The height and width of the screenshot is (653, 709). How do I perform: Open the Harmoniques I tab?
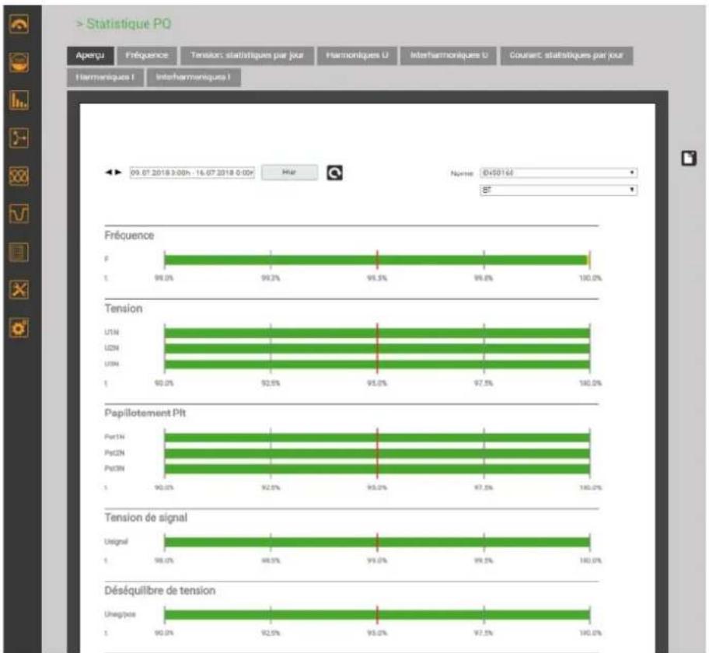106,77
